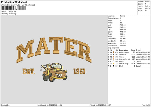Screen dimensions: 151x107
Task: Click the Machine value Tajima
Action: click(x=122, y=16)
